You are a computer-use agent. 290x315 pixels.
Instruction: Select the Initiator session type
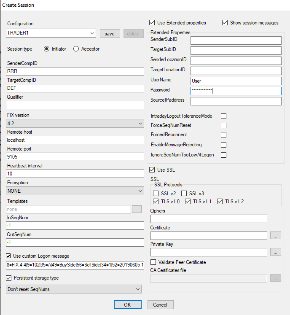click(x=47, y=49)
